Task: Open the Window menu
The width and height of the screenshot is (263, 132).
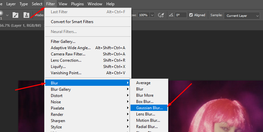Action: [95, 4]
